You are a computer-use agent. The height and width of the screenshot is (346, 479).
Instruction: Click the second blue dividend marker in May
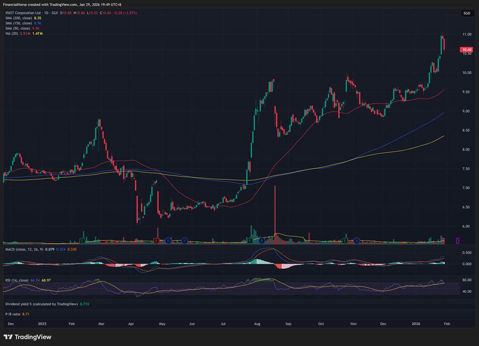(x=184, y=241)
